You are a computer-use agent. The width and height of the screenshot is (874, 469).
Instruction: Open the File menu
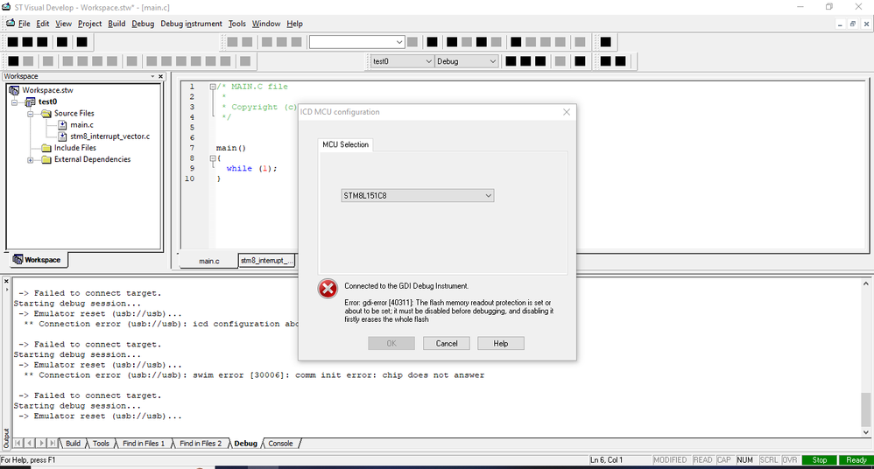(x=24, y=24)
